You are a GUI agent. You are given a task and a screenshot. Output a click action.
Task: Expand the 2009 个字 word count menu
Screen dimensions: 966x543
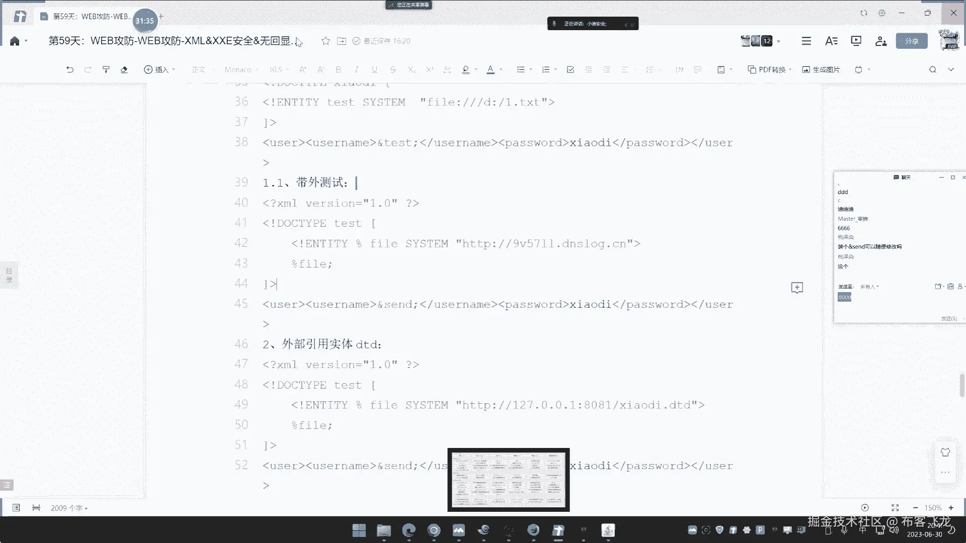(69, 508)
